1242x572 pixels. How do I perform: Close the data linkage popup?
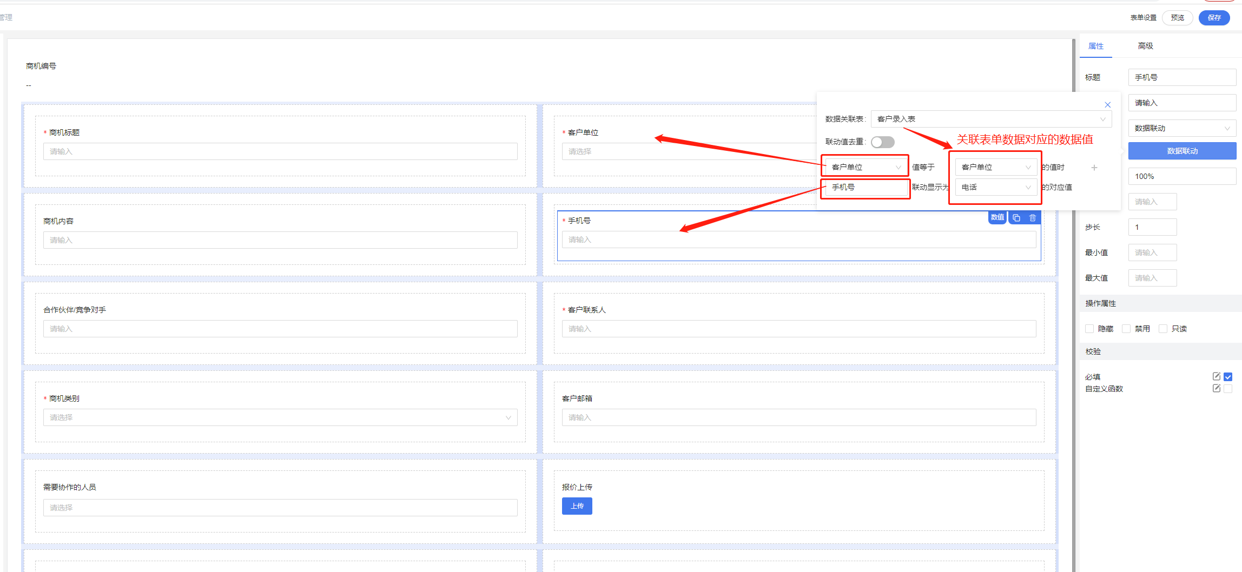(x=1107, y=105)
